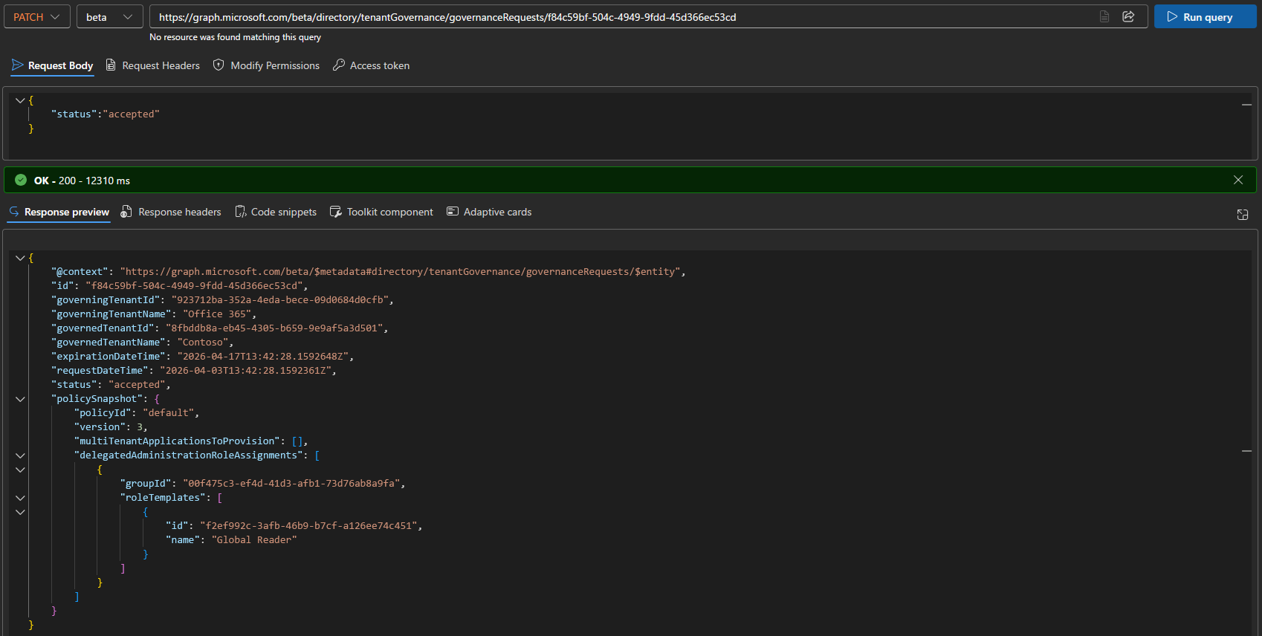
Task: Collapse the policySnapshot JSON node
Action: click(x=20, y=399)
